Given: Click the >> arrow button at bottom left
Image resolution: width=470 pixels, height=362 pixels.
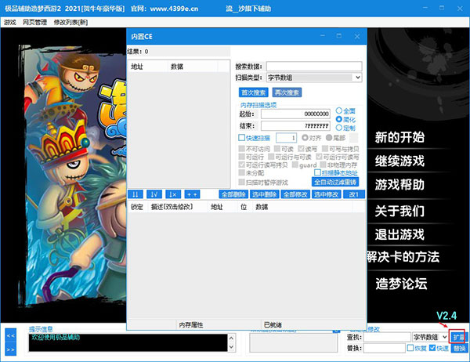Looking at the screenshot, I should [11, 346].
